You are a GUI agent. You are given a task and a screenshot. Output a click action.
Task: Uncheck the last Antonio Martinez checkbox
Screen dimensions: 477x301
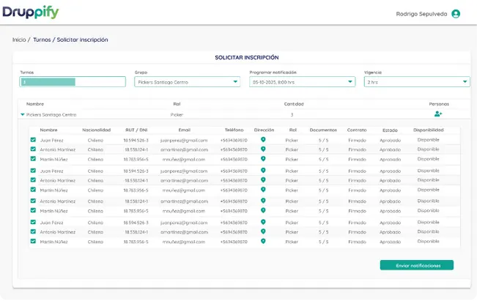click(x=33, y=231)
